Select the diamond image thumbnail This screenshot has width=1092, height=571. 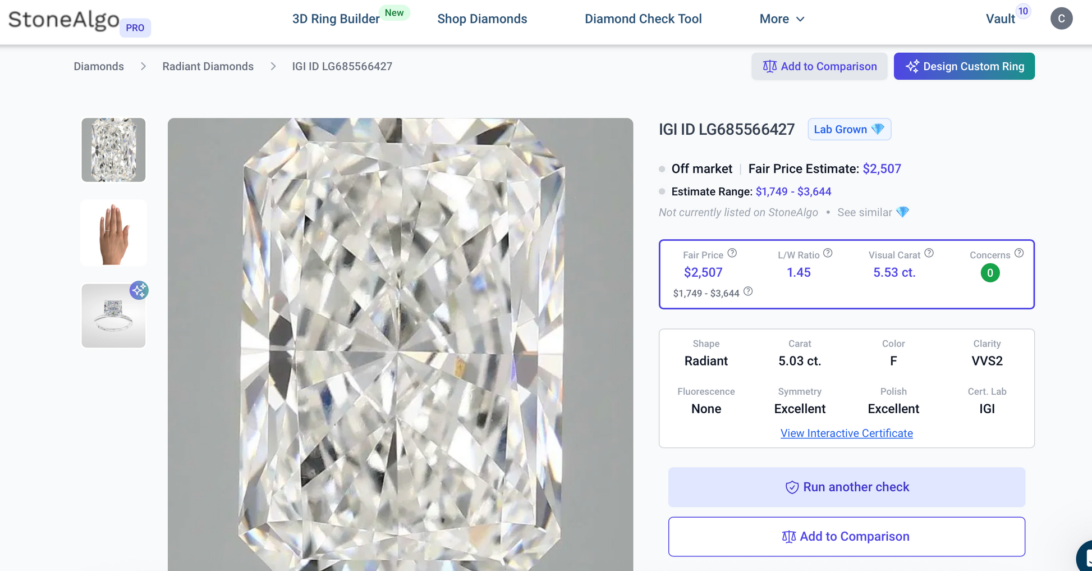coord(113,150)
